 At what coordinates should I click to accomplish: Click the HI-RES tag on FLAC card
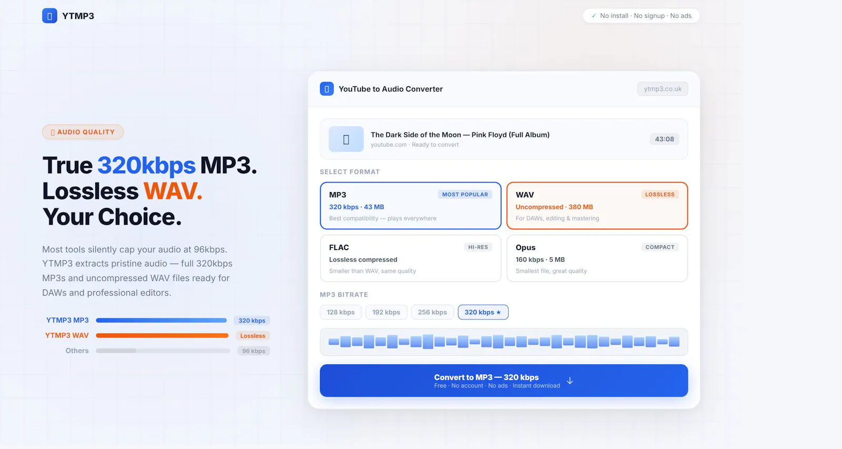pyautogui.click(x=478, y=247)
